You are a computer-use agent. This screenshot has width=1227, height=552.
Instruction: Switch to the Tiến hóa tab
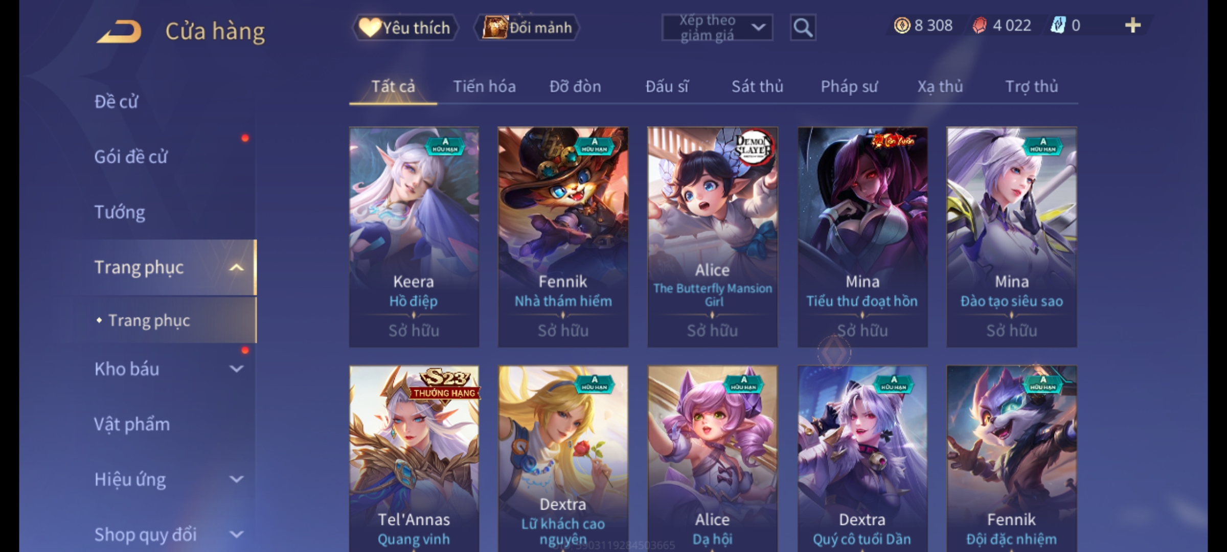coord(484,86)
